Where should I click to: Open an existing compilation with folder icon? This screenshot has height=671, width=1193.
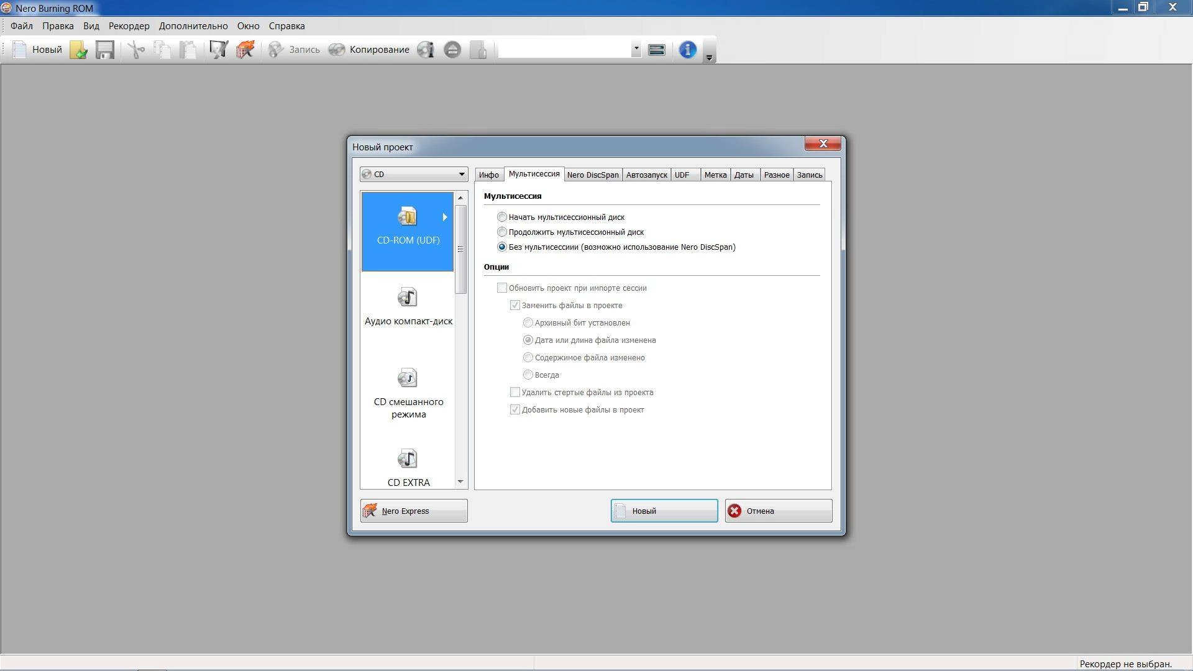(x=78, y=50)
